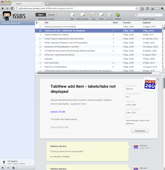The width and height of the screenshot is (165, 170).
Task: Click the issues list vertical scrollbar thumb
Action: [164, 28]
